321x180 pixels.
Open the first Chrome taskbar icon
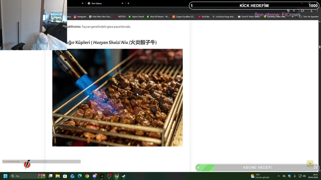tap(87, 176)
